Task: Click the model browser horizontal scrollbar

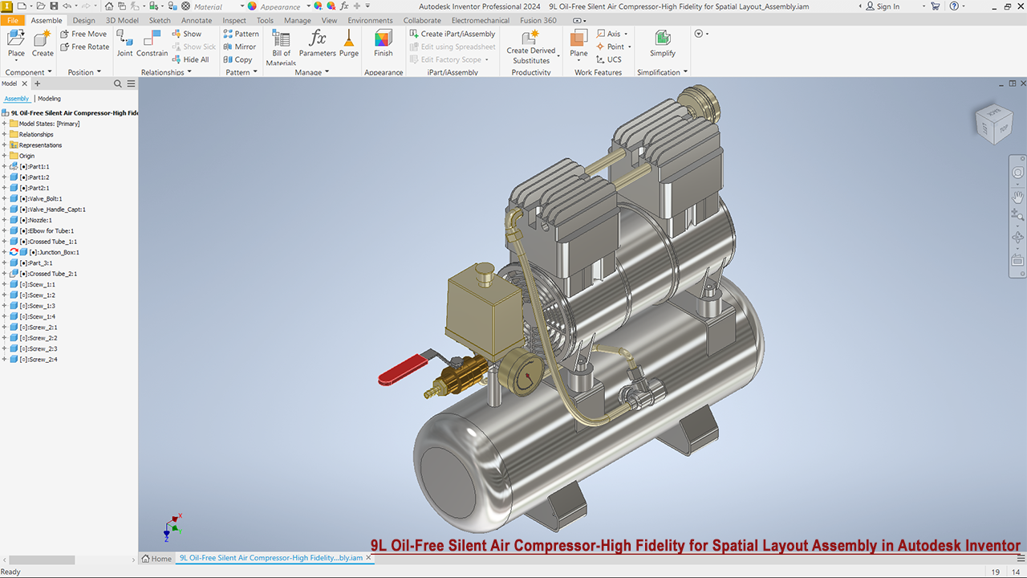Action: [42, 560]
